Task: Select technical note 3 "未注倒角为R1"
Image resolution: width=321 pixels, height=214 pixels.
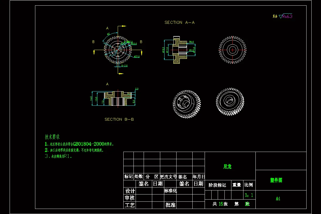Action: tap(58, 156)
